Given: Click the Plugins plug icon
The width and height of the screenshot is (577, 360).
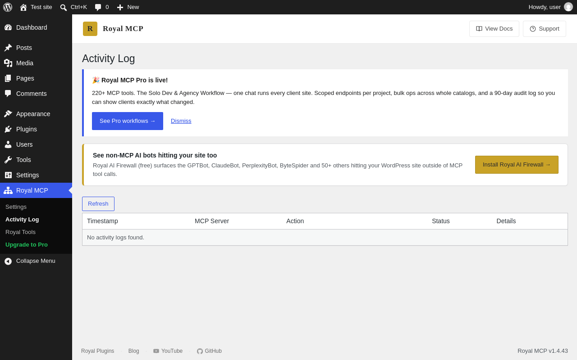Looking at the screenshot, I should 8,129.
